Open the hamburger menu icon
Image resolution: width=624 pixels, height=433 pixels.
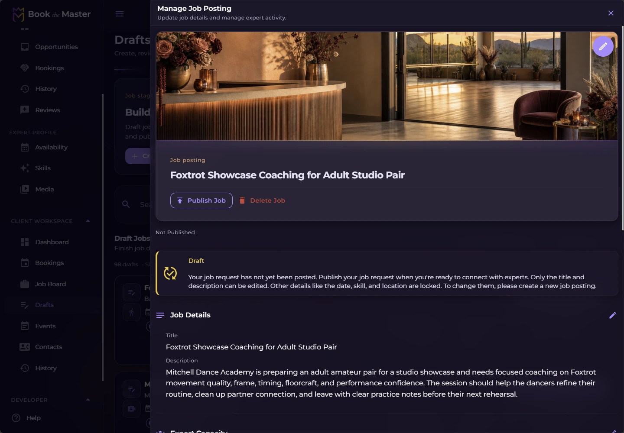pyautogui.click(x=120, y=14)
